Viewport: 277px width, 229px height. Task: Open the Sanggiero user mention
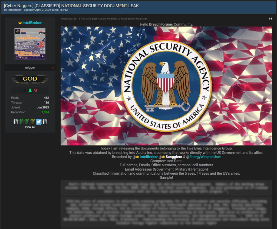(x=174, y=157)
